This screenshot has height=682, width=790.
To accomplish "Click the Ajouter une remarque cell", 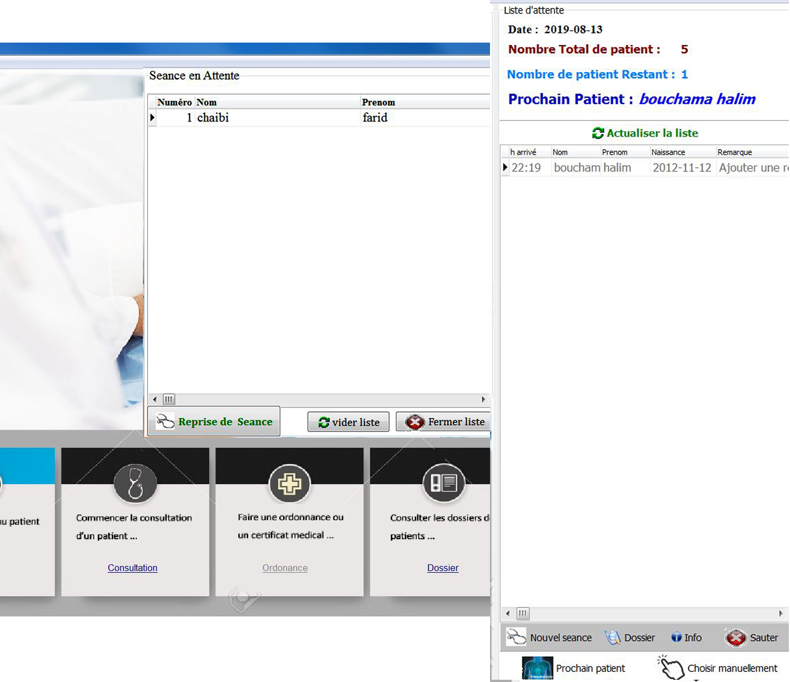I will click(x=753, y=168).
